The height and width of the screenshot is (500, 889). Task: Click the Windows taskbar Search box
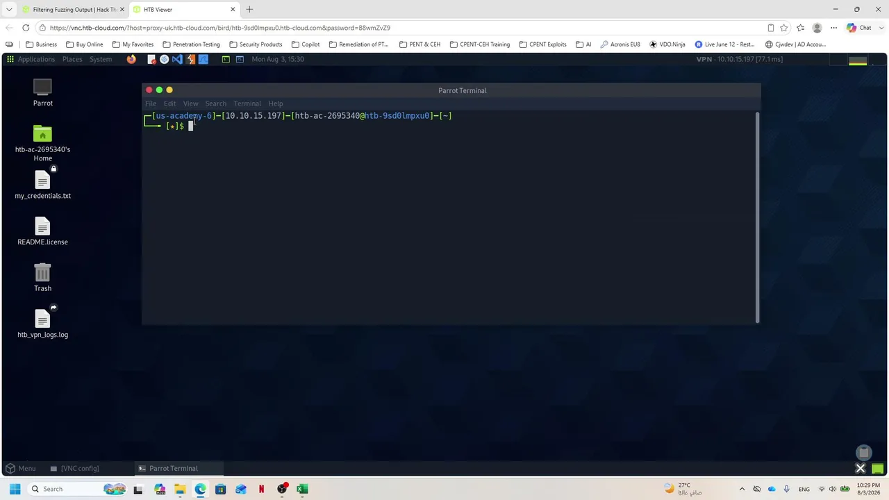click(x=76, y=489)
